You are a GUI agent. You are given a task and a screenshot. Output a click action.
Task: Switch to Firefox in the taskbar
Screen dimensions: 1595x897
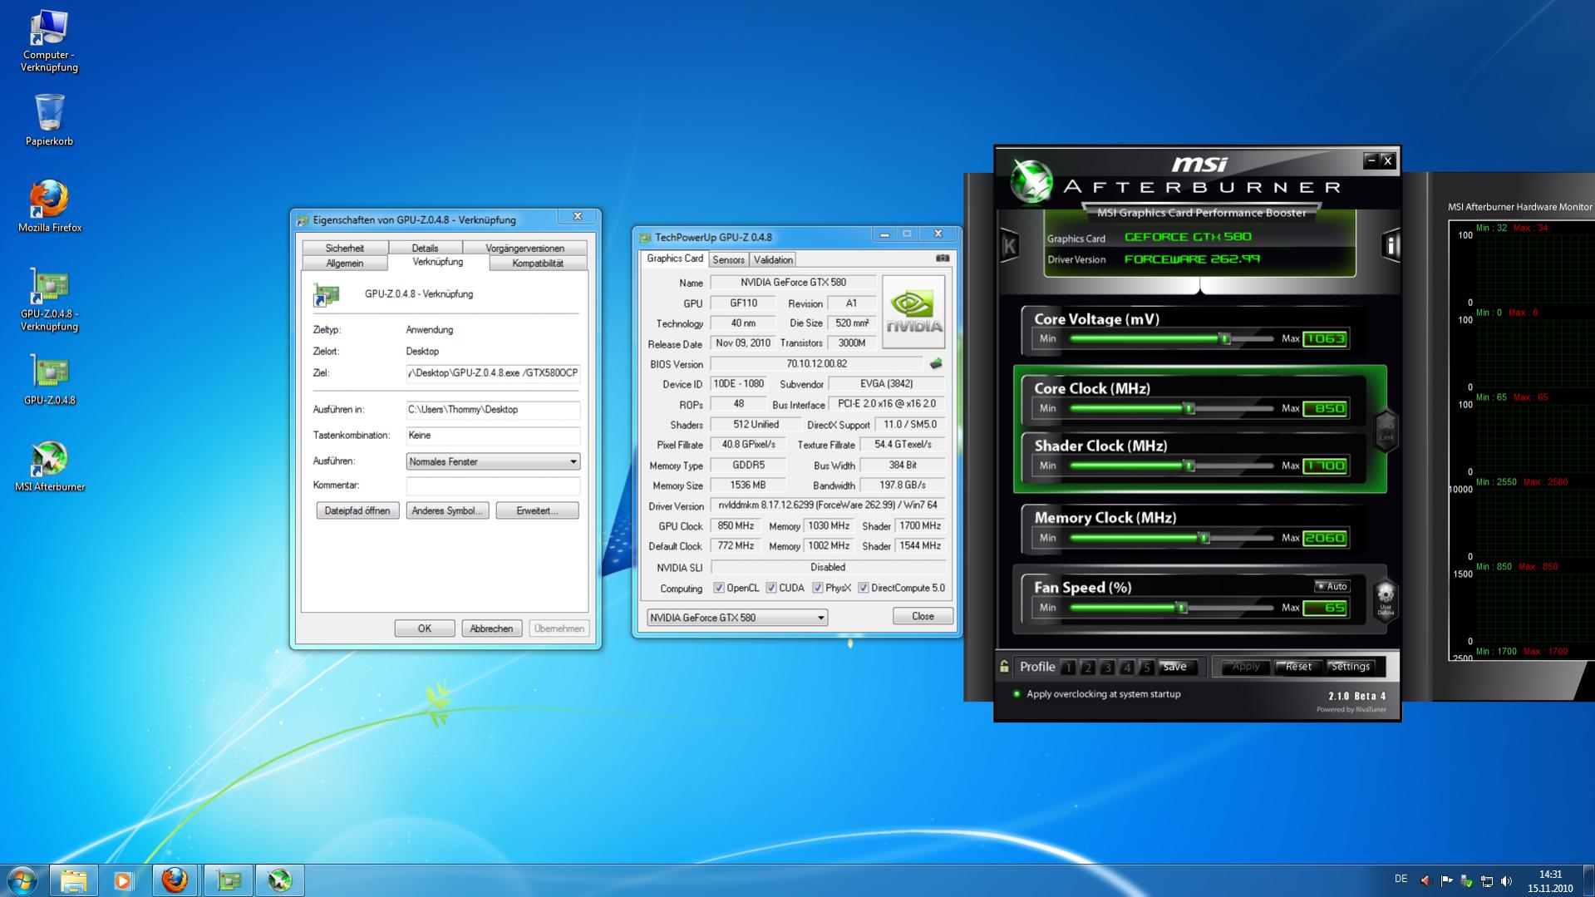[175, 880]
